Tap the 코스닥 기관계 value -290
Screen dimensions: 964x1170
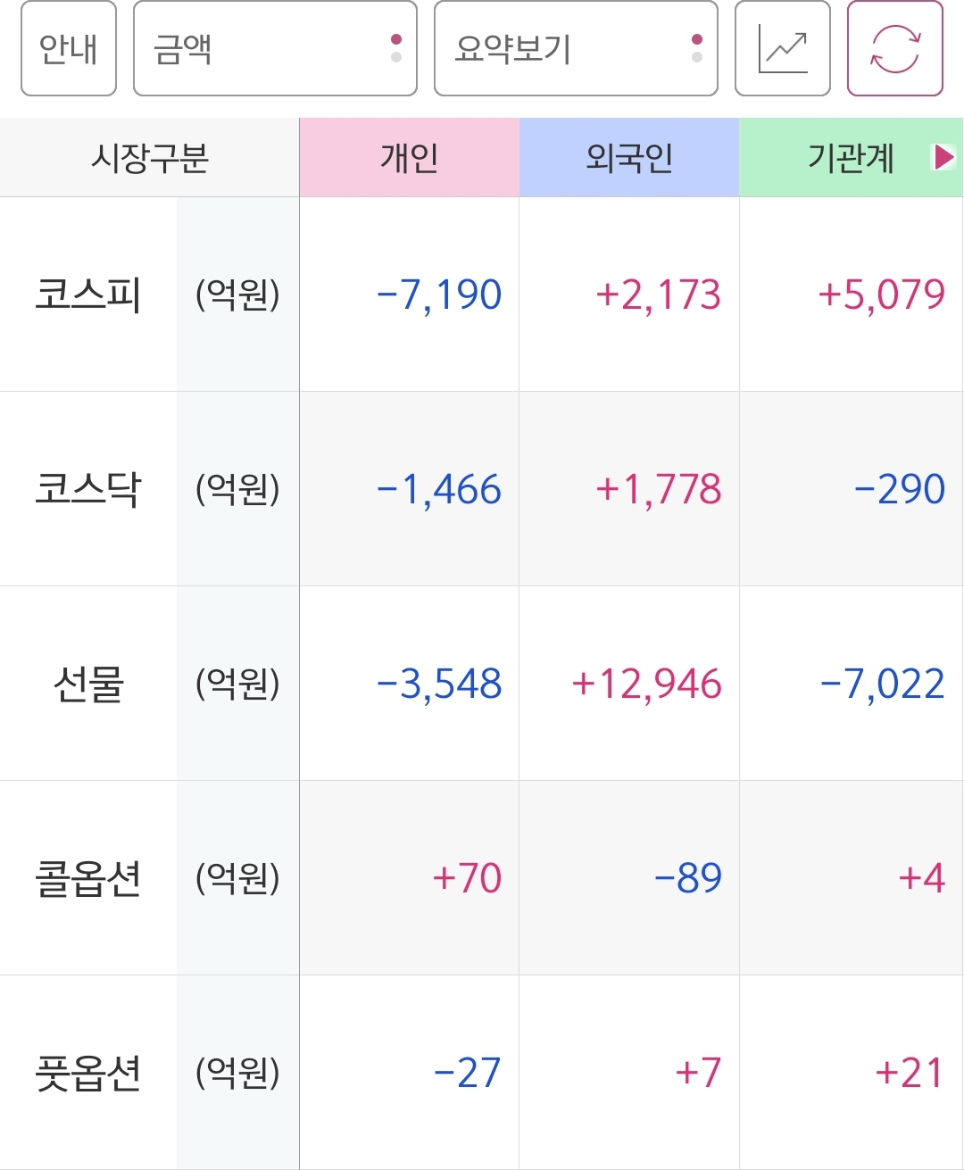pyautogui.click(x=899, y=489)
